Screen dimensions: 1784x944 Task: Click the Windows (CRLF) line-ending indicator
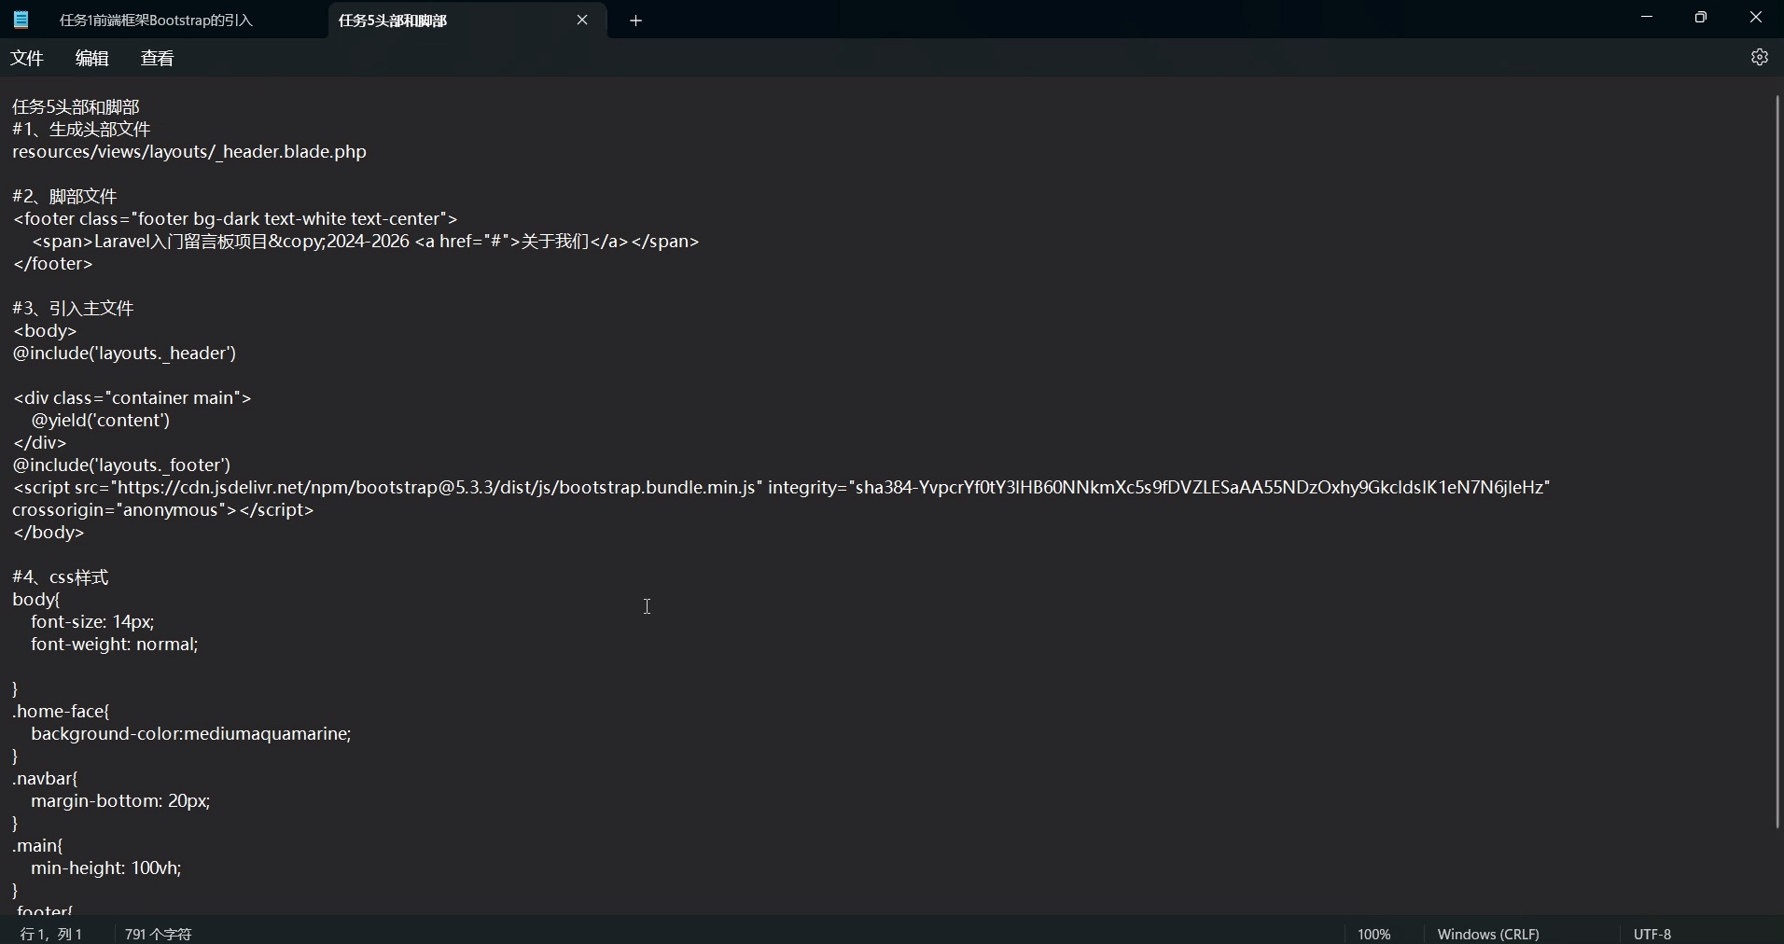[1488, 934]
